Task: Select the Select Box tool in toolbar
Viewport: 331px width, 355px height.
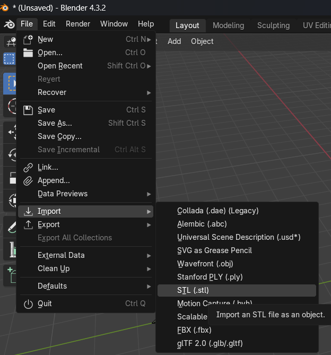Action: point(10,84)
